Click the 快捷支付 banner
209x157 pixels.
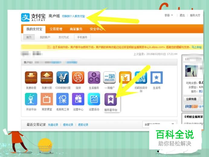pyautogui.click(x=193, y=106)
